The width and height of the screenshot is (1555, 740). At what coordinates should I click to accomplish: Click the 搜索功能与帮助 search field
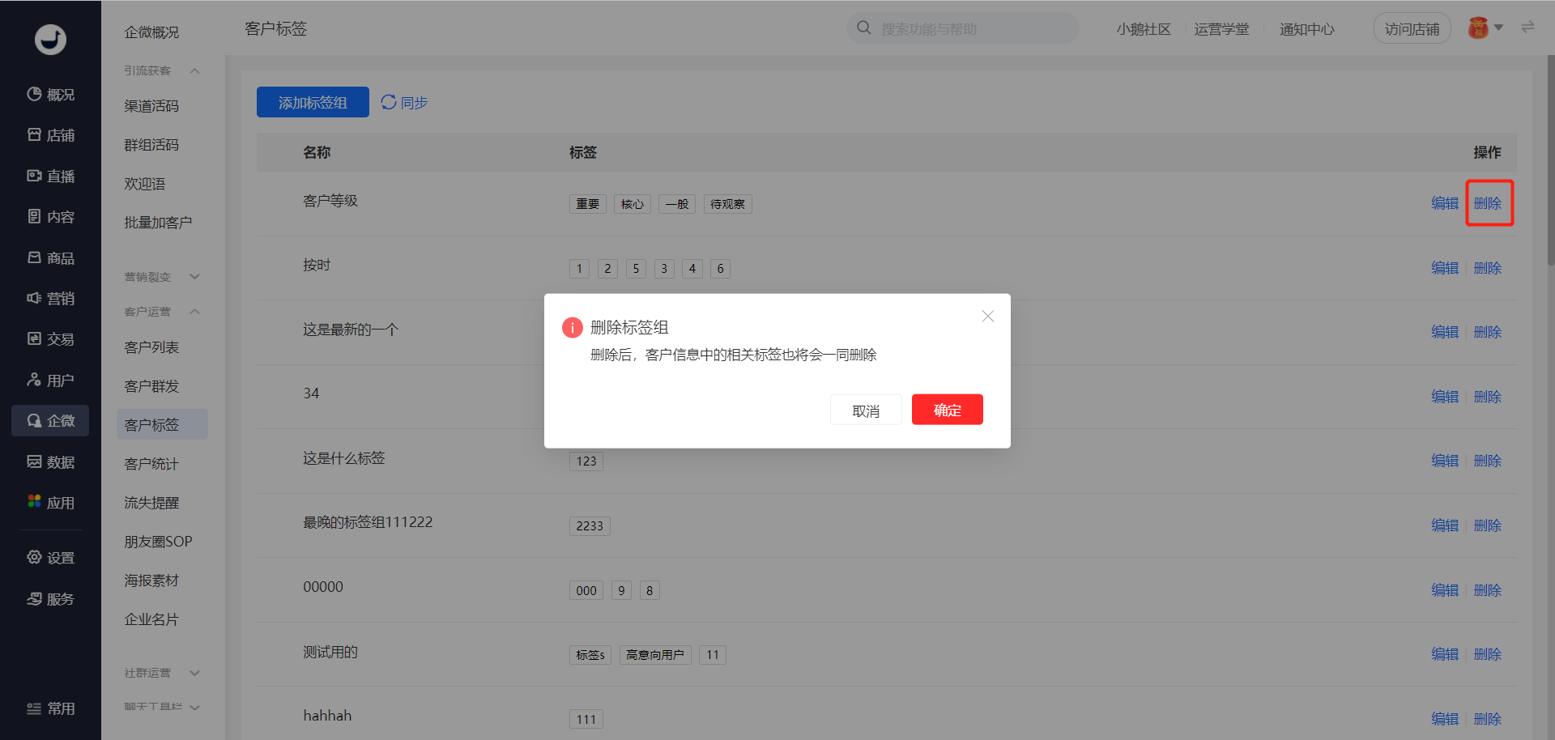point(963,28)
